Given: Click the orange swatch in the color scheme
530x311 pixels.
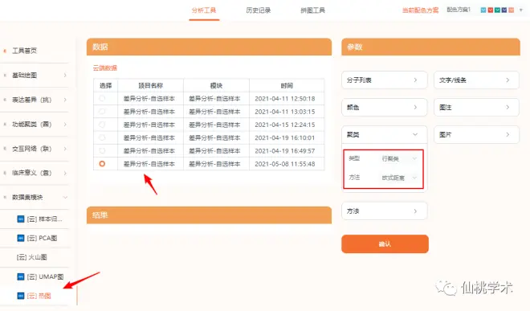Looking at the screenshot, I should 512,10.
